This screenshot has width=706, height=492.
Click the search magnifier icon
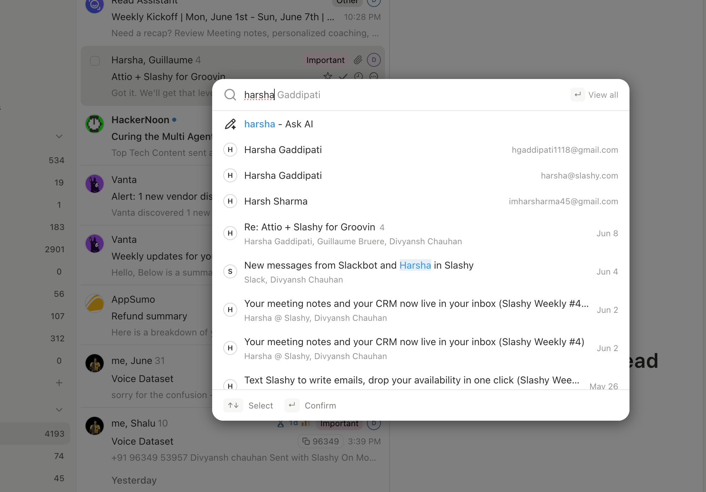[x=230, y=95]
